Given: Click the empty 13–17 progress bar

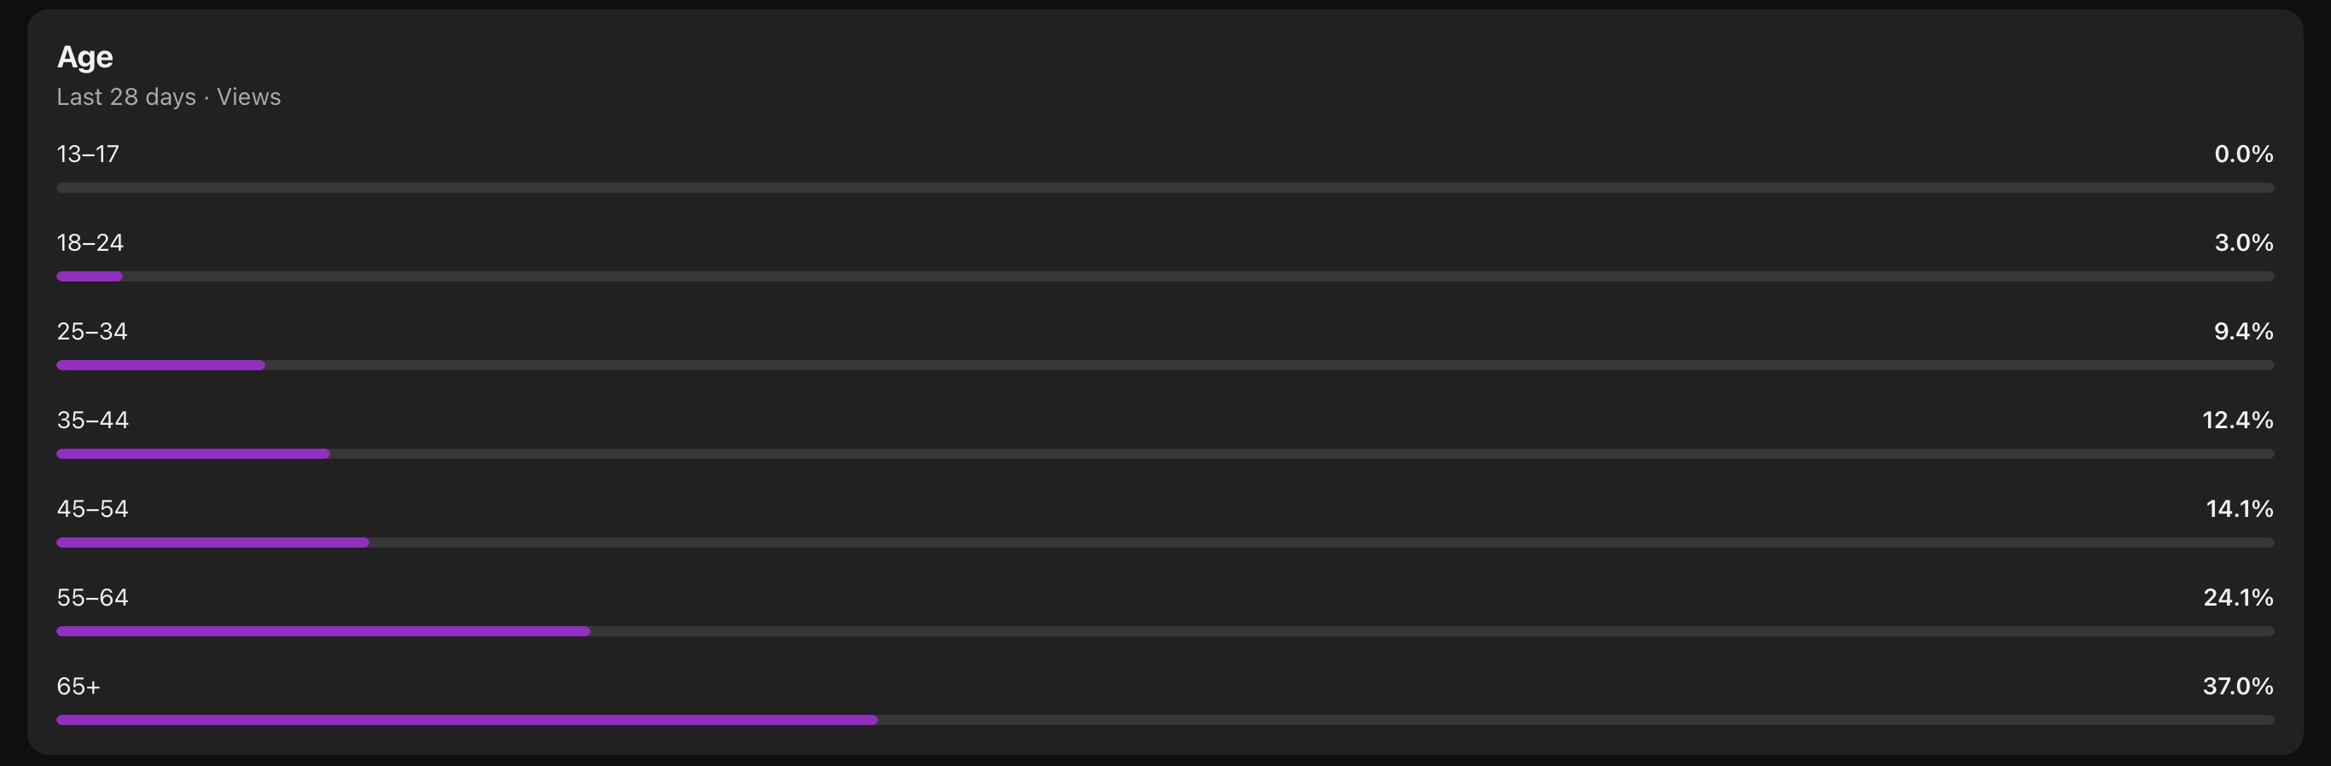Looking at the screenshot, I should pos(1165,187).
